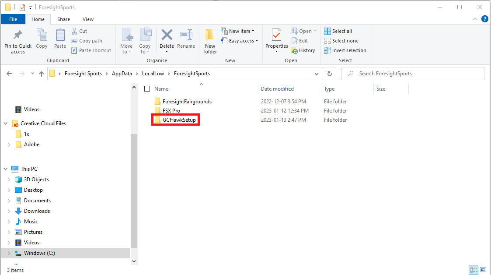The width and height of the screenshot is (491, 275).
Task: Open Customize Quick Access Toolbar dropdown
Action: pyautogui.click(x=30, y=7)
